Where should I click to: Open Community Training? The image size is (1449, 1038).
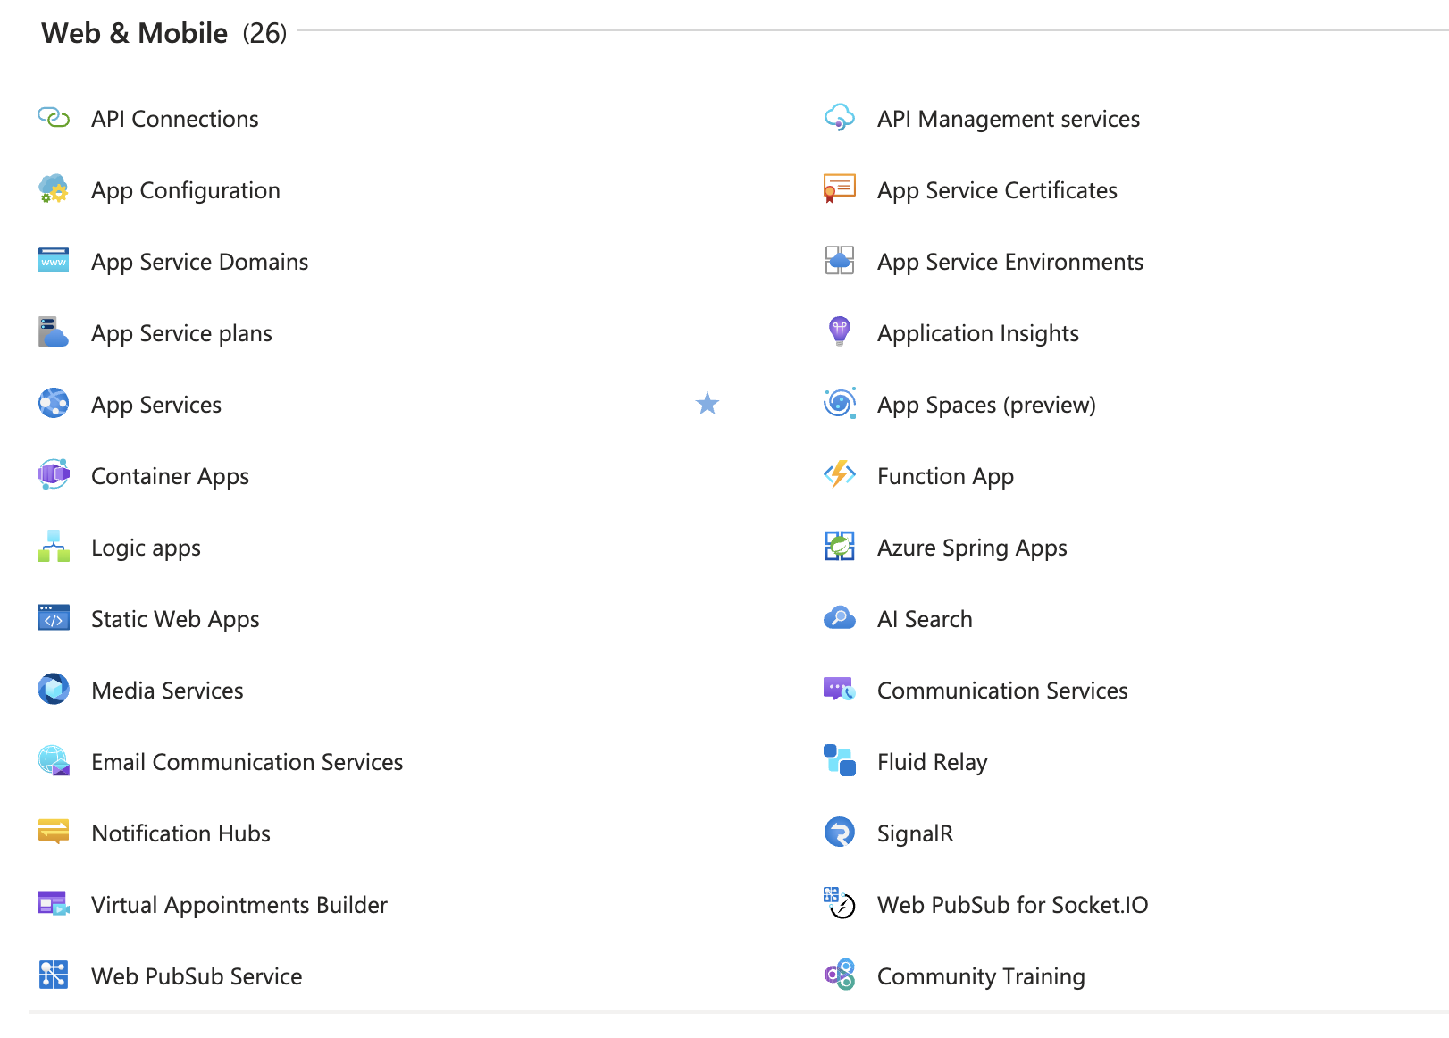pyautogui.click(x=982, y=976)
